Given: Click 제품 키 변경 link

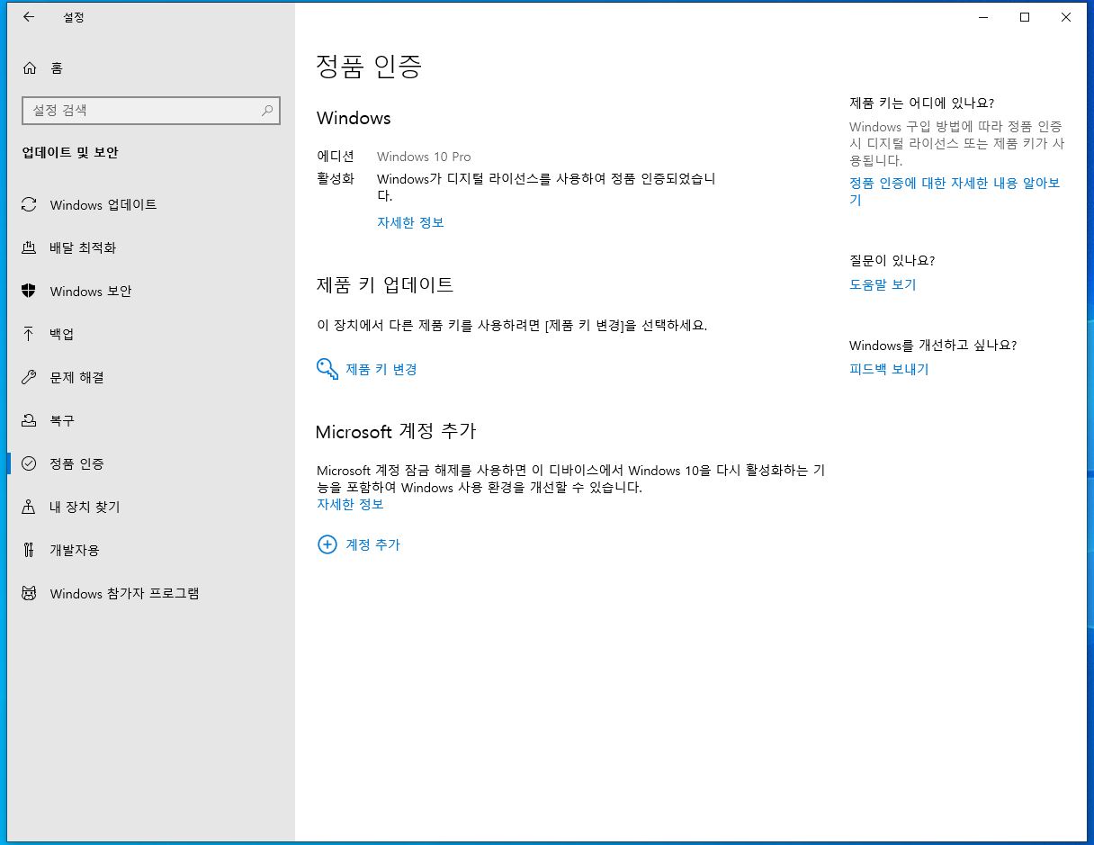Looking at the screenshot, I should pos(381,369).
